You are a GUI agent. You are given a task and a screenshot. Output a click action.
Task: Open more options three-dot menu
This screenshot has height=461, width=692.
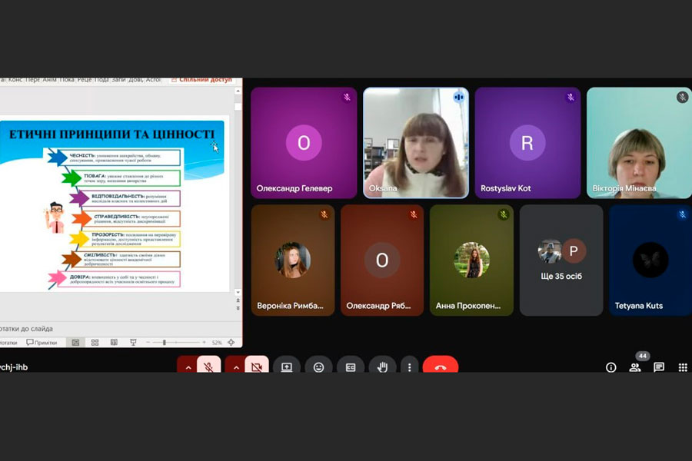pos(409,367)
